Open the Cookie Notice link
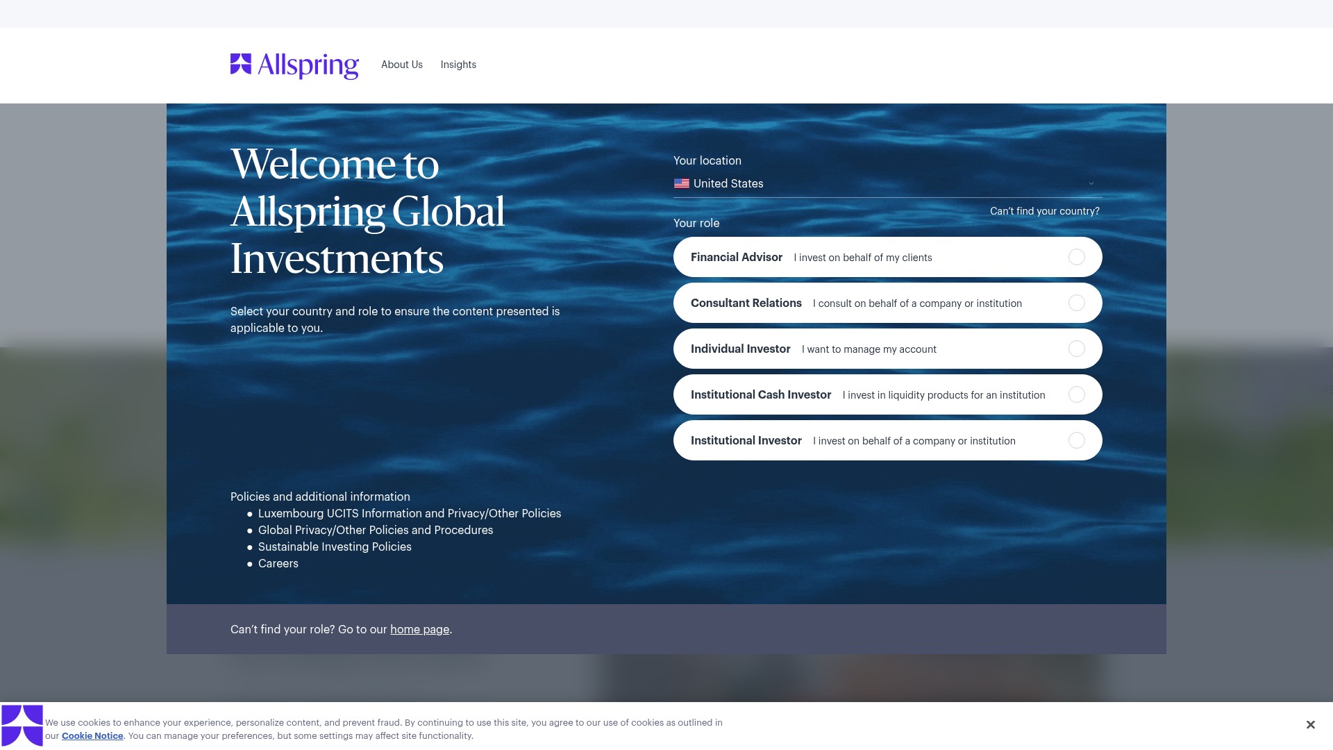 click(92, 736)
